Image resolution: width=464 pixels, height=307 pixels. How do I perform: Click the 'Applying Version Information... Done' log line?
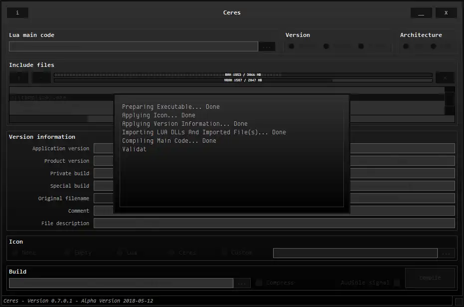click(184, 124)
